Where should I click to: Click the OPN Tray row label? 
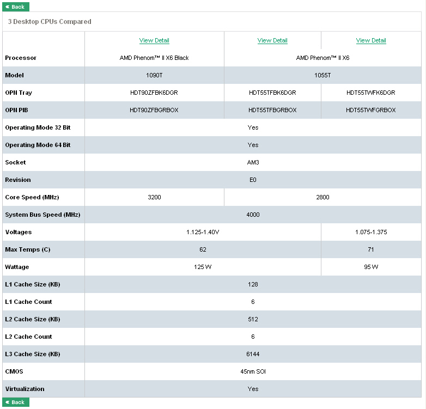coord(19,93)
